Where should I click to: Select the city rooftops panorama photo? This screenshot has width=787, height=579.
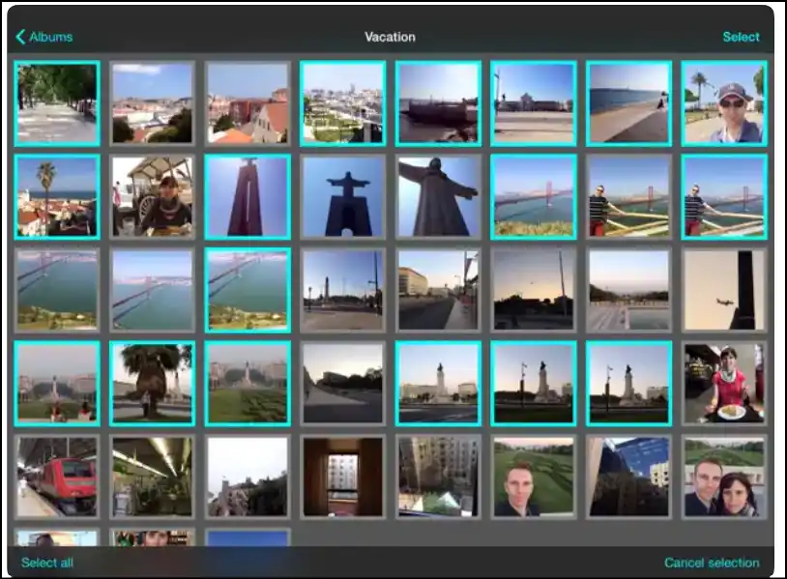pos(152,103)
